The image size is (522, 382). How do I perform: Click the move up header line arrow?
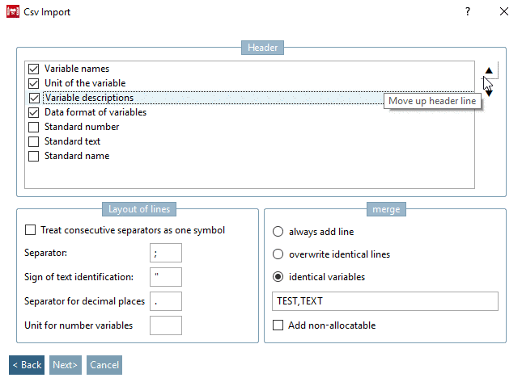488,69
